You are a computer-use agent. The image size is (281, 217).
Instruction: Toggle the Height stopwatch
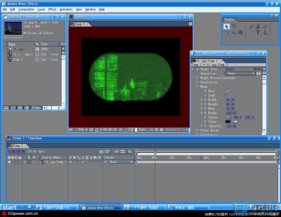205,104
